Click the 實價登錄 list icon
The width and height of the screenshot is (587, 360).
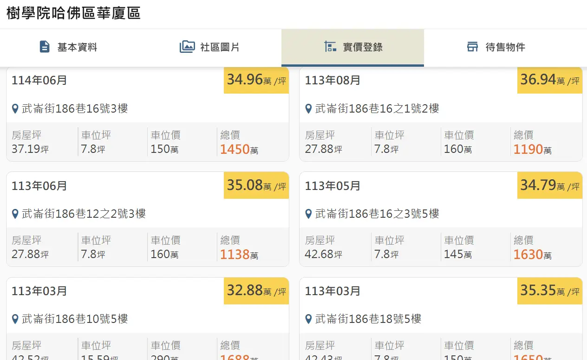330,47
